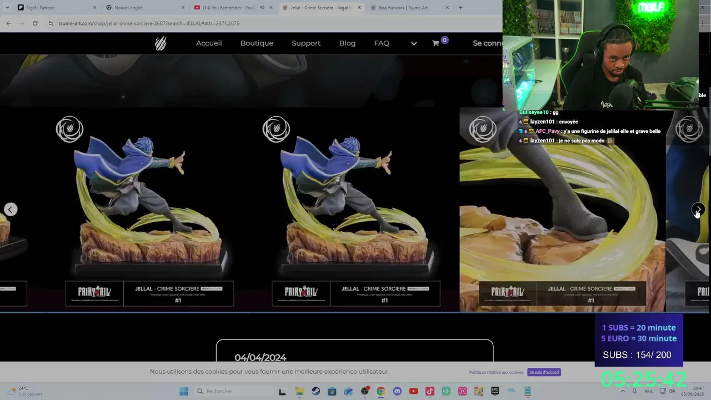Click the Tsume claw logo in the site header

tap(161, 43)
